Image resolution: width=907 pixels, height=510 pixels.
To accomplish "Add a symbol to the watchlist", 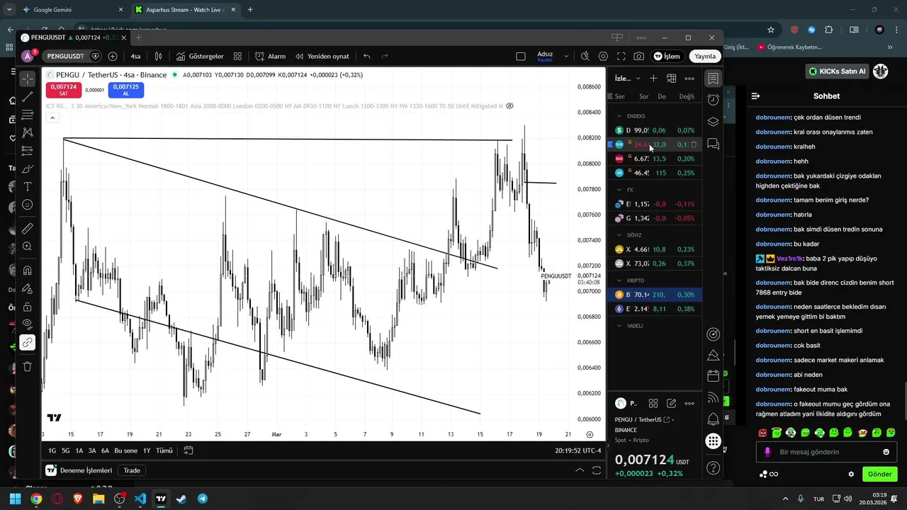I will (653, 79).
